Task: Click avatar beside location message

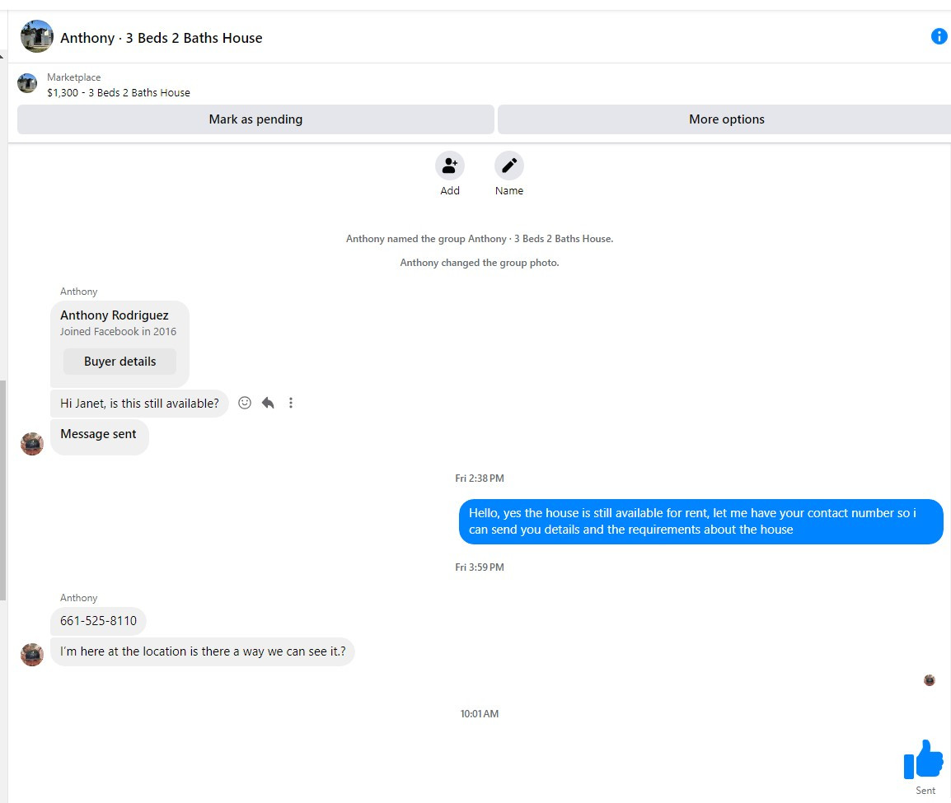Action: pos(32,655)
